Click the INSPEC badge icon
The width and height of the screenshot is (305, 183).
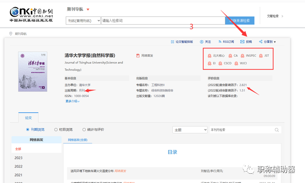point(242,56)
